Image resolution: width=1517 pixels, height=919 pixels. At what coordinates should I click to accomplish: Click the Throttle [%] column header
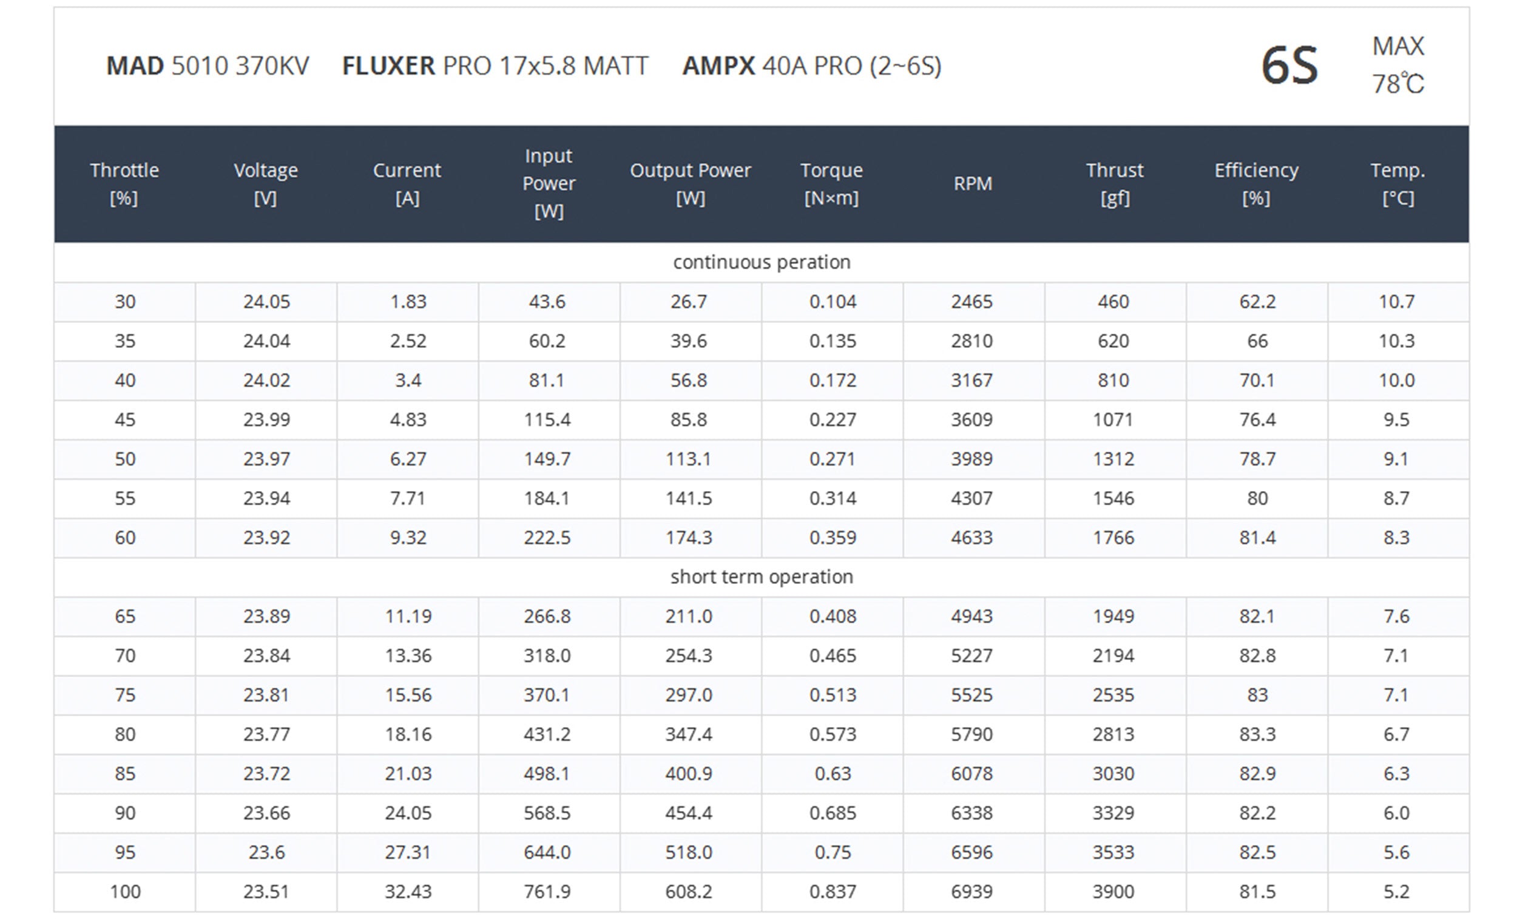pos(124,183)
